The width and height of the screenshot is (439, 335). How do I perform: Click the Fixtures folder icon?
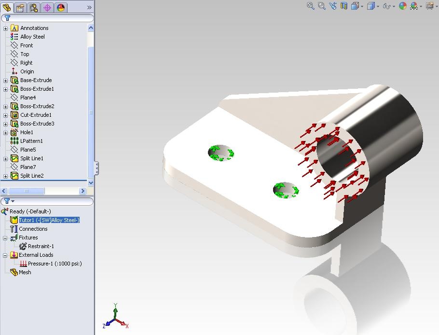[14, 237]
